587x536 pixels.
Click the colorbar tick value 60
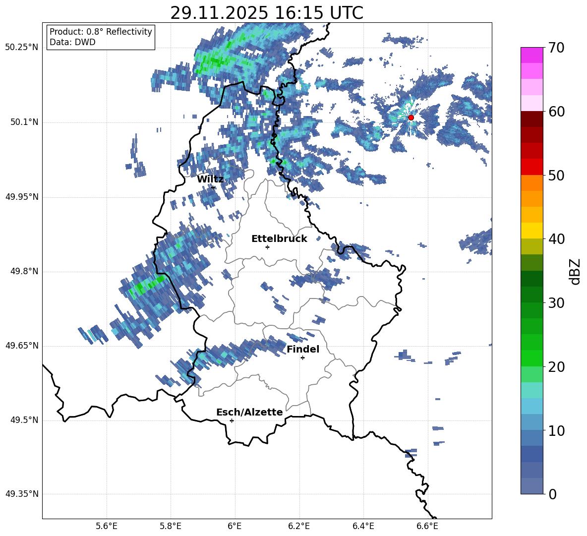[556, 112]
